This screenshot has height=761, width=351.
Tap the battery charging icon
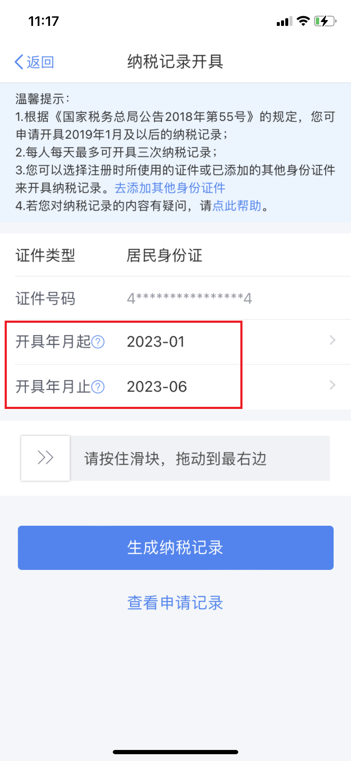coord(325,21)
